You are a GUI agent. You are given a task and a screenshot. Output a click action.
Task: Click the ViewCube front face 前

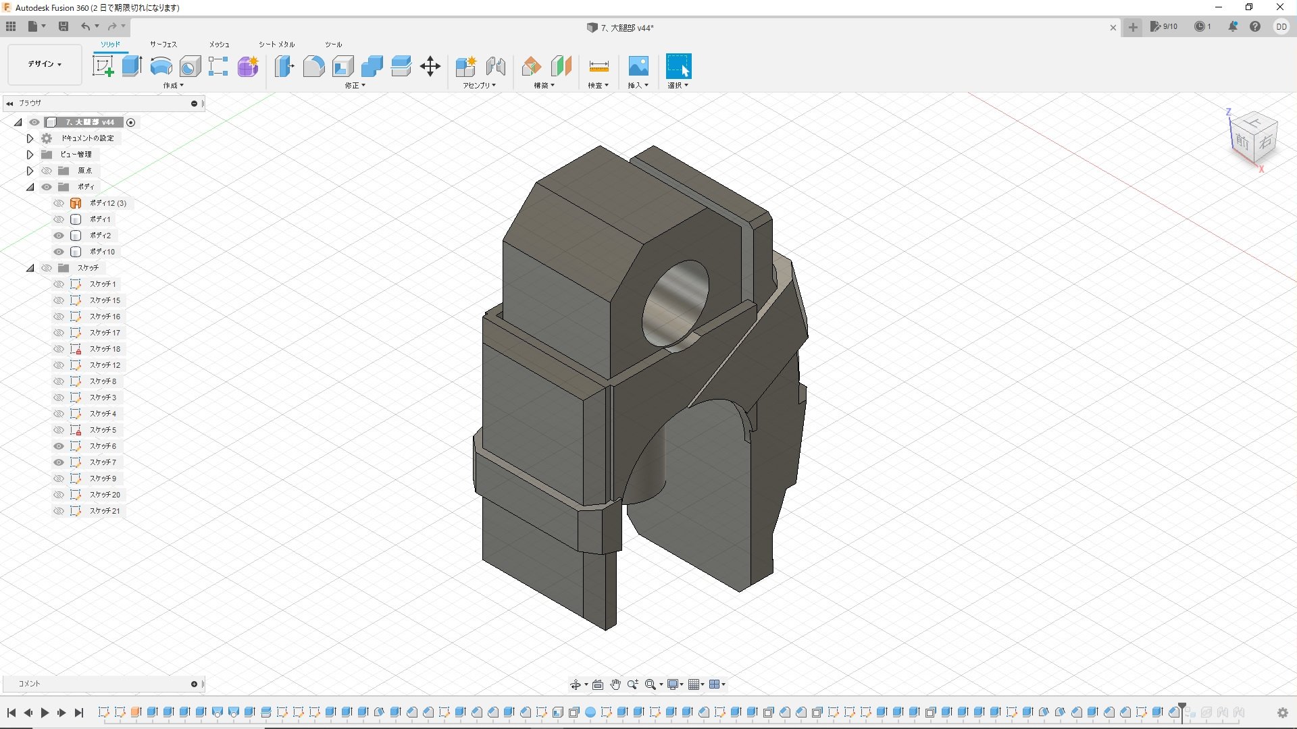click(x=1242, y=142)
